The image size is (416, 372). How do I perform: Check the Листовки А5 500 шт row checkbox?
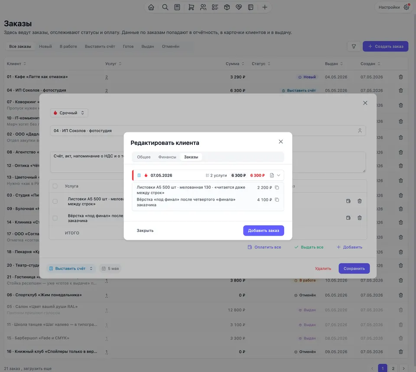55,201
